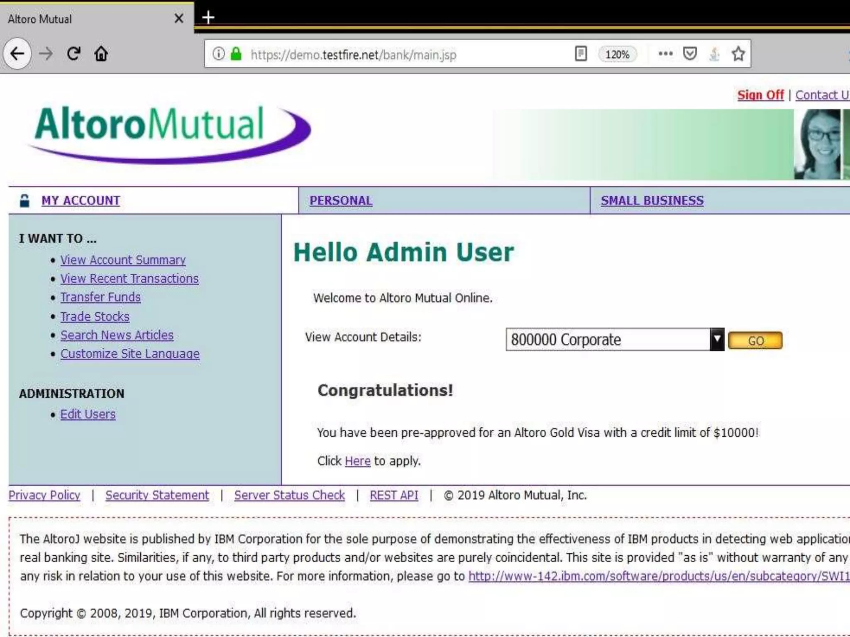The image size is (850, 637).
Task: Open a new tab with plus icon
Action: [x=208, y=17]
